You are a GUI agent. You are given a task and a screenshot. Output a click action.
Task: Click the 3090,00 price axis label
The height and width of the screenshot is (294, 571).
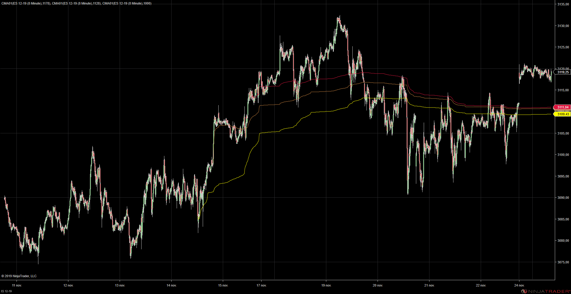point(563,198)
